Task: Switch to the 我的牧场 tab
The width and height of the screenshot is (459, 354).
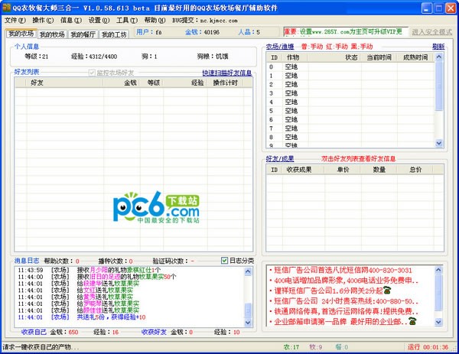Action: (52, 34)
